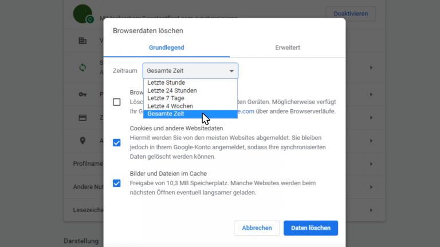
Task: Uncheck Bilder und Dateien im Cache
Action: 117,183
